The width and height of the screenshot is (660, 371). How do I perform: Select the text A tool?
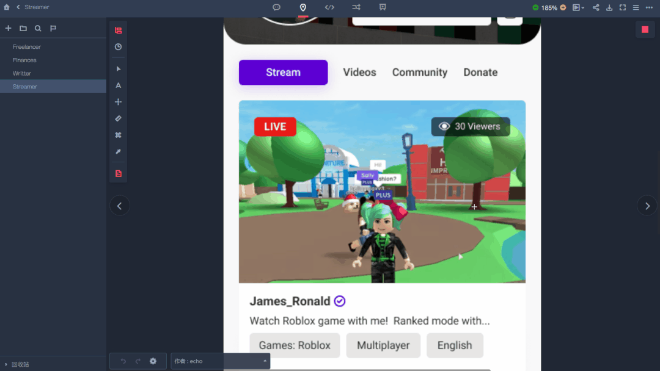[x=119, y=85]
